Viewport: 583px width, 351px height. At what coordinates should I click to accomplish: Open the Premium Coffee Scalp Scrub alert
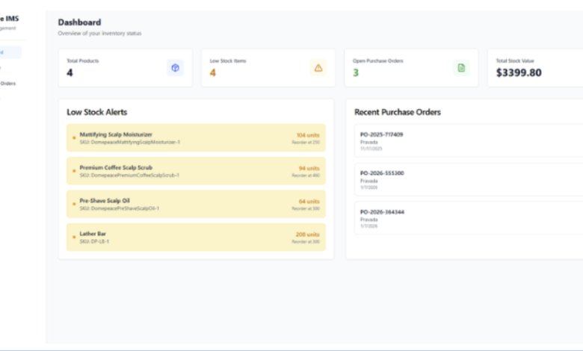coord(196,171)
